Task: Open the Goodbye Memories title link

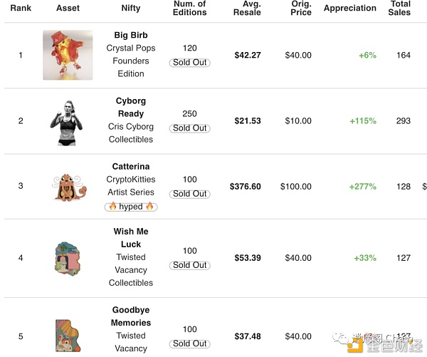Action: (x=131, y=316)
